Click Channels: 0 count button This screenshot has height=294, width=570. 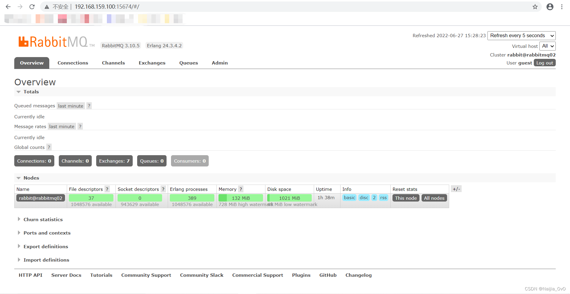(x=75, y=161)
